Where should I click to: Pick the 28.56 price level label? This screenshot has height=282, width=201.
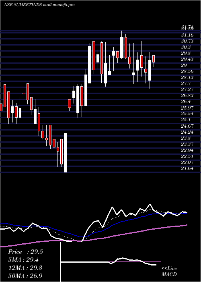pos(187,71)
